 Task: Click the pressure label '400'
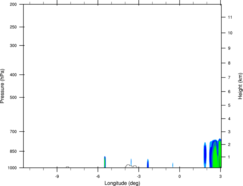(x=13, y=75)
